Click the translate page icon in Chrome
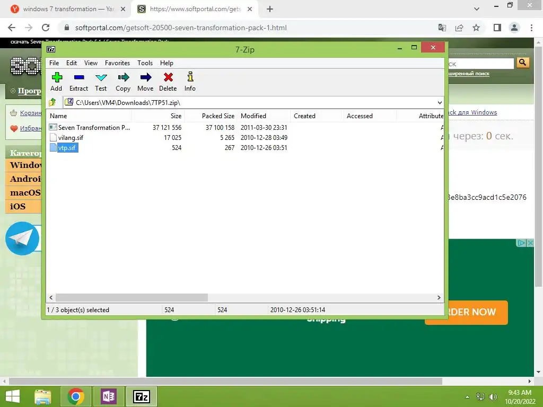Screen dimensions: 543x407 click(442, 28)
